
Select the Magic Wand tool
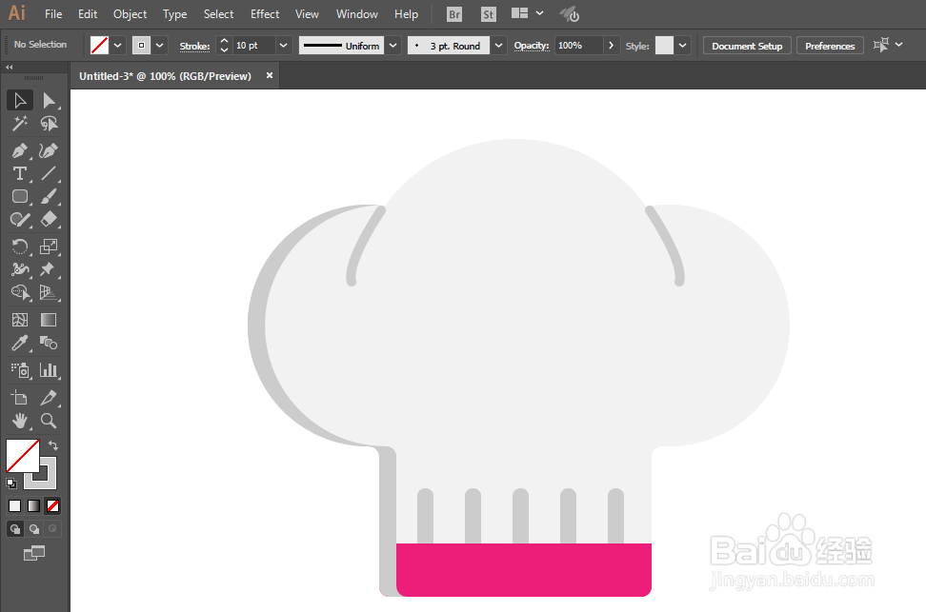pos(19,124)
